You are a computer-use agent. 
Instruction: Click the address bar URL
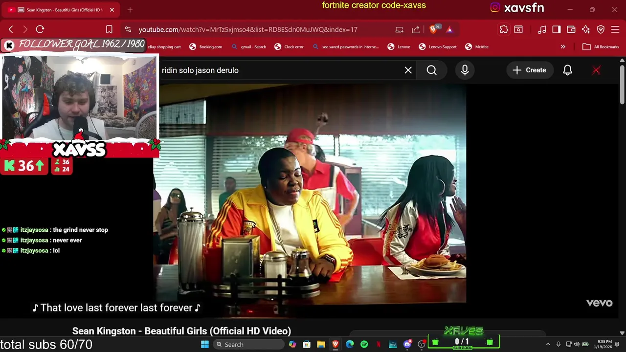click(248, 29)
